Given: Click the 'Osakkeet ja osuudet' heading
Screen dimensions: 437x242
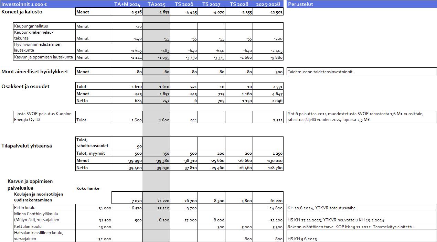Looking at the screenshot, I should click(x=25, y=86).
